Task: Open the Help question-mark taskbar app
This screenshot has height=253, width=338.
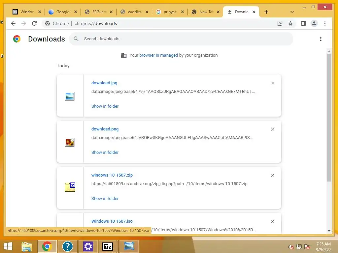Action: (67, 246)
